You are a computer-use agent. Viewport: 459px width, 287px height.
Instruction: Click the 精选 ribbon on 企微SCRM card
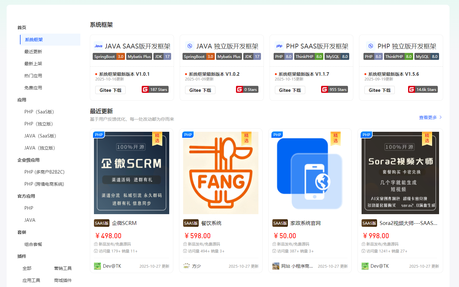point(157,138)
